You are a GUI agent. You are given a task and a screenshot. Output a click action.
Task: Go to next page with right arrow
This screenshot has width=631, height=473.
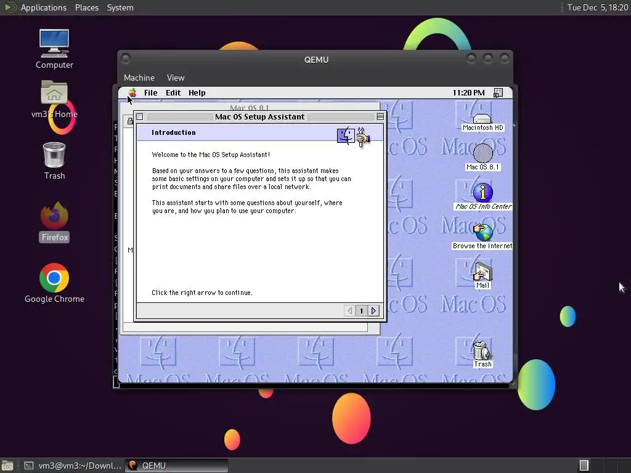coord(373,310)
